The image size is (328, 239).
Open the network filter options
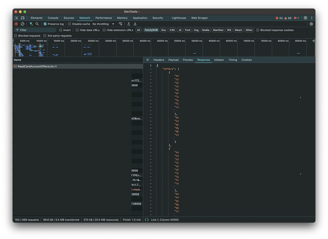point(30,24)
